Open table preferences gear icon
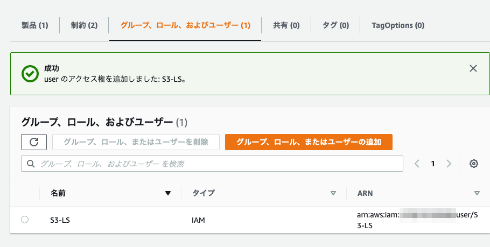The height and width of the screenshot is (247, 490). click(474, 164)
